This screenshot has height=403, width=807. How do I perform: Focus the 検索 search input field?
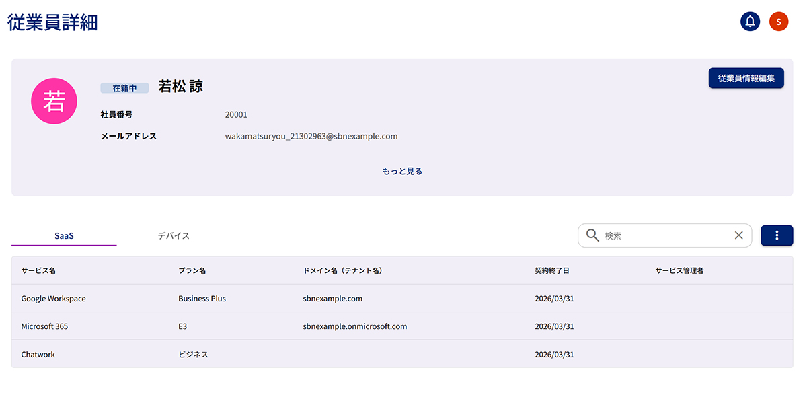click(x=662, y=235)
